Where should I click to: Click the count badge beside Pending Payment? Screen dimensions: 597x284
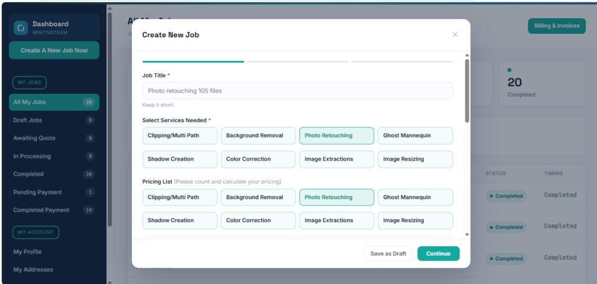pos(90,193)
